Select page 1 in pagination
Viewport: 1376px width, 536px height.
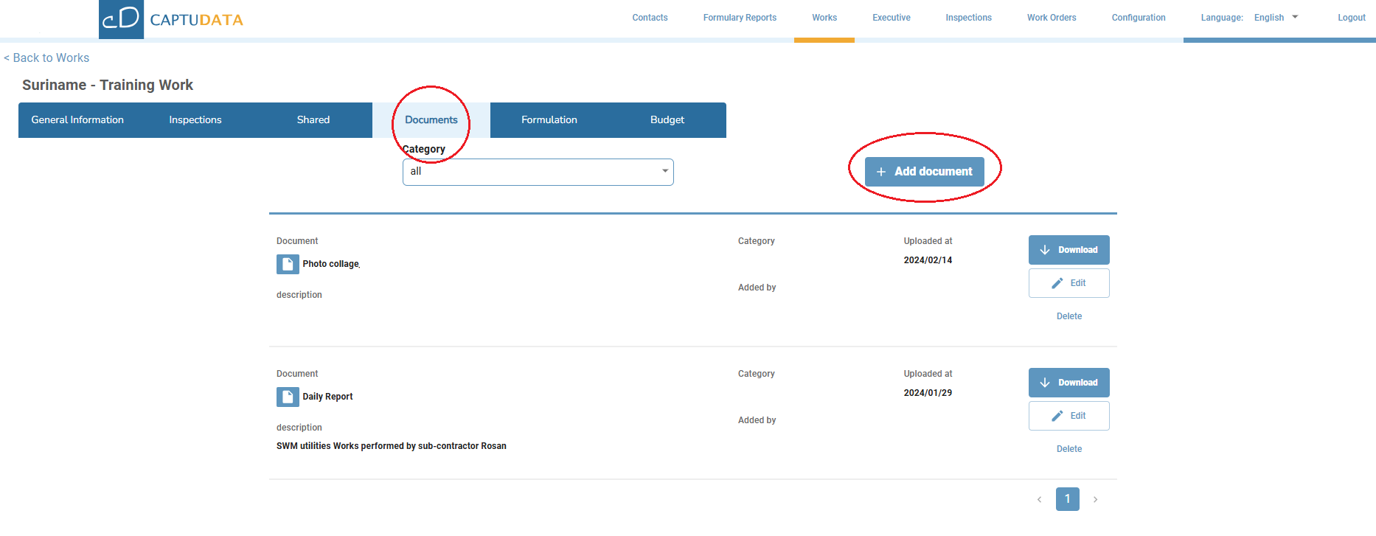click(1067, 499)
